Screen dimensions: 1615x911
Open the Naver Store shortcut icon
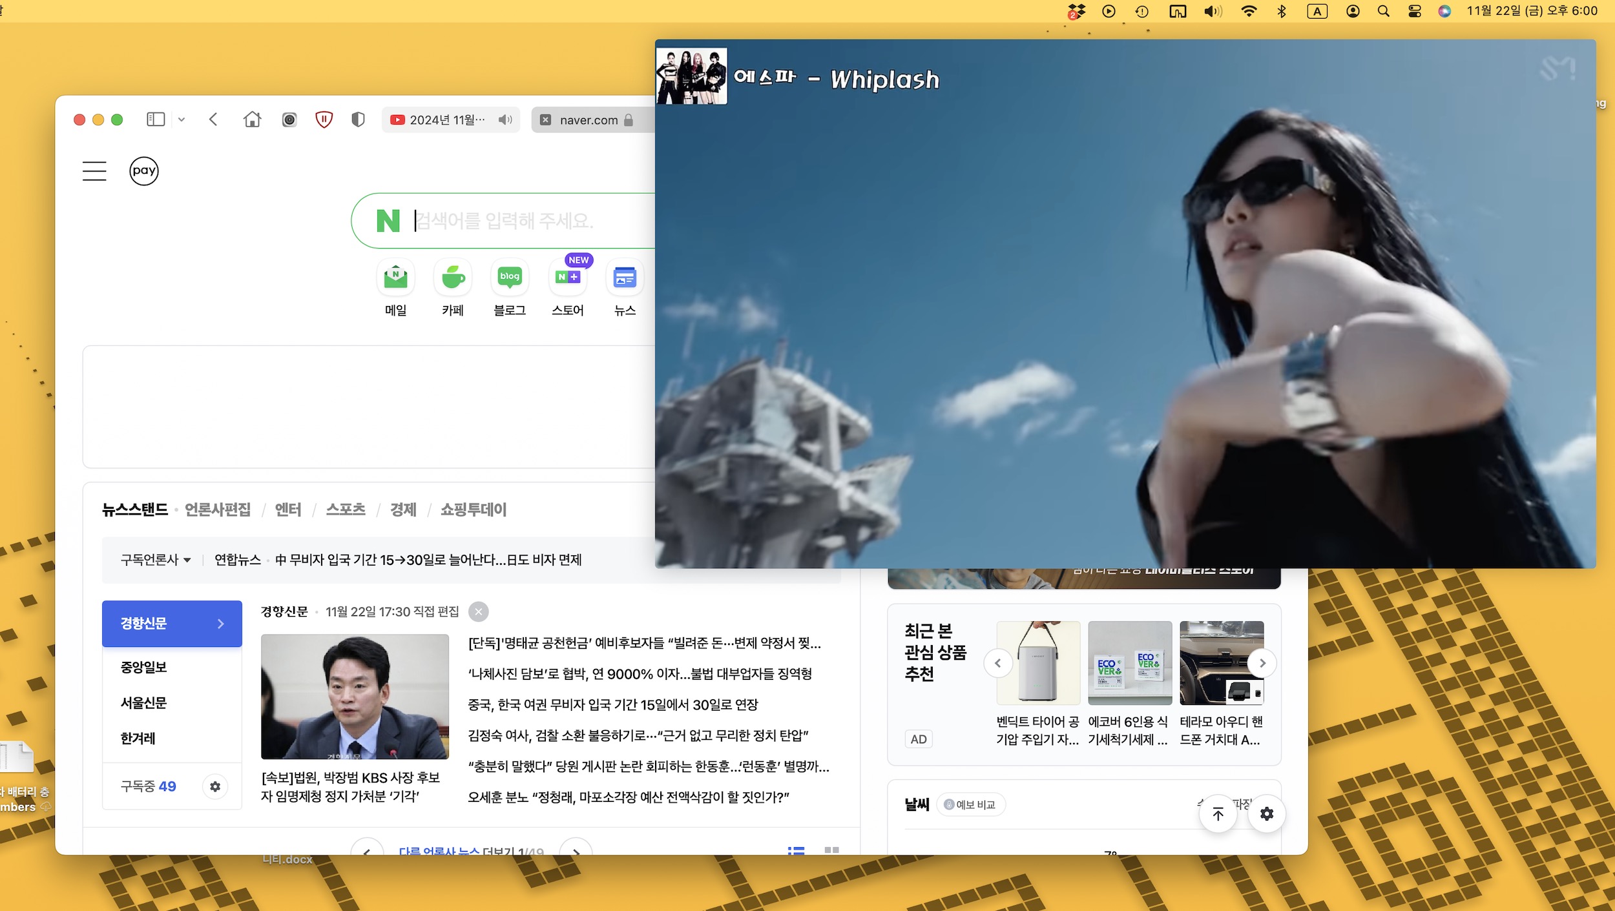pyautogui.click(x=568, y=278)
